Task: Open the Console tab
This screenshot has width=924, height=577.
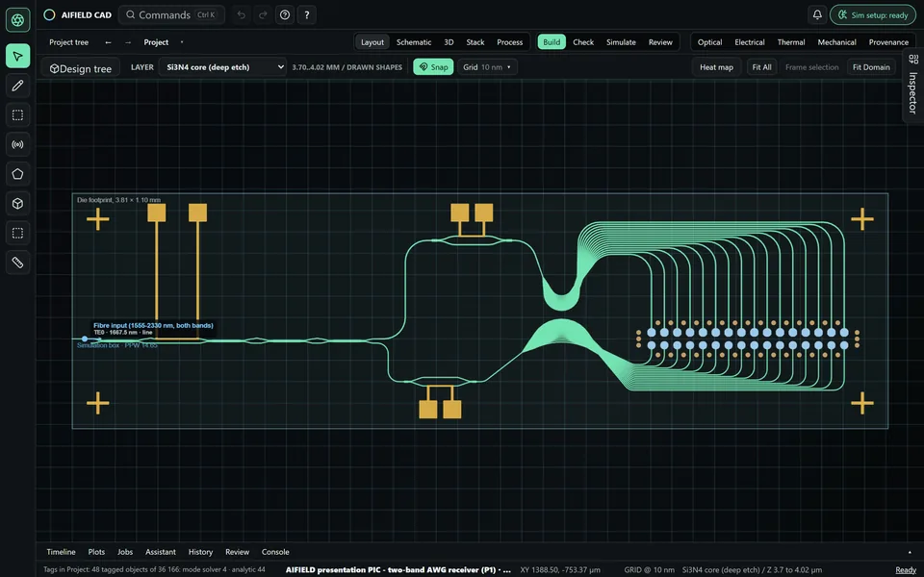Action: tap(275, 552)
